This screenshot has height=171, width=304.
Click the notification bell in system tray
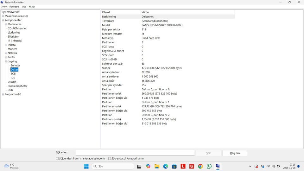[x=298, y=166]
